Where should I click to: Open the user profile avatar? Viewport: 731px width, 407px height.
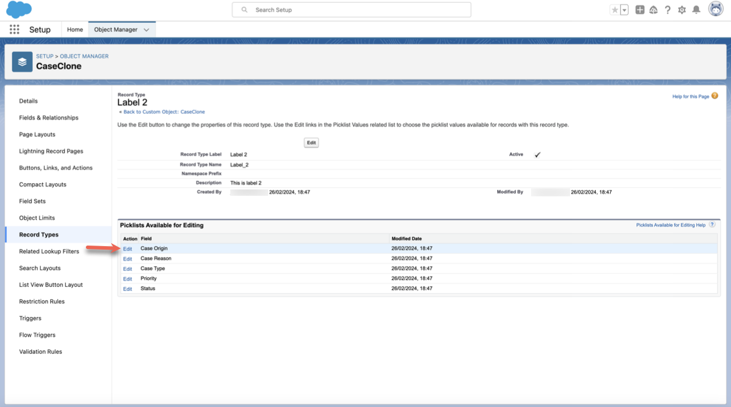[716, 9]
